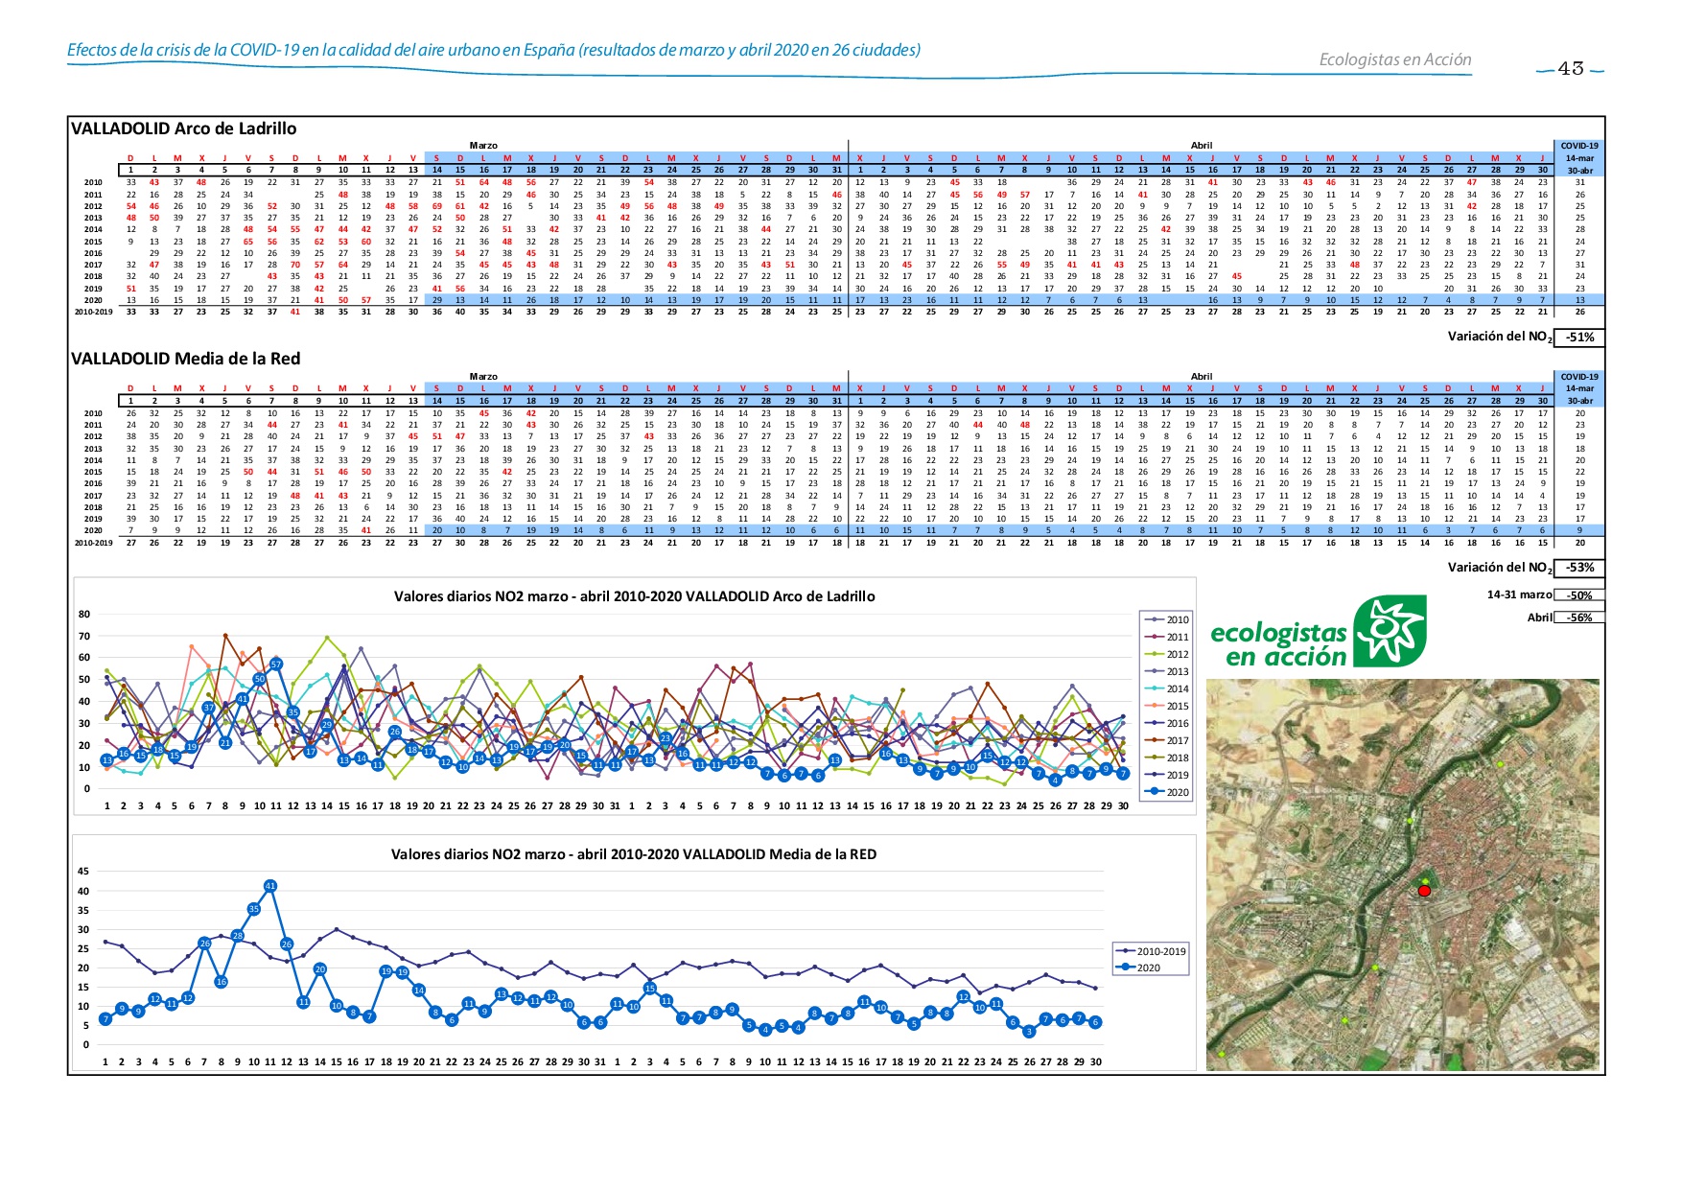
Task: Click the COVID-19 column header in Arco de Ladrillo table
Action: (x=1579, y=146)
